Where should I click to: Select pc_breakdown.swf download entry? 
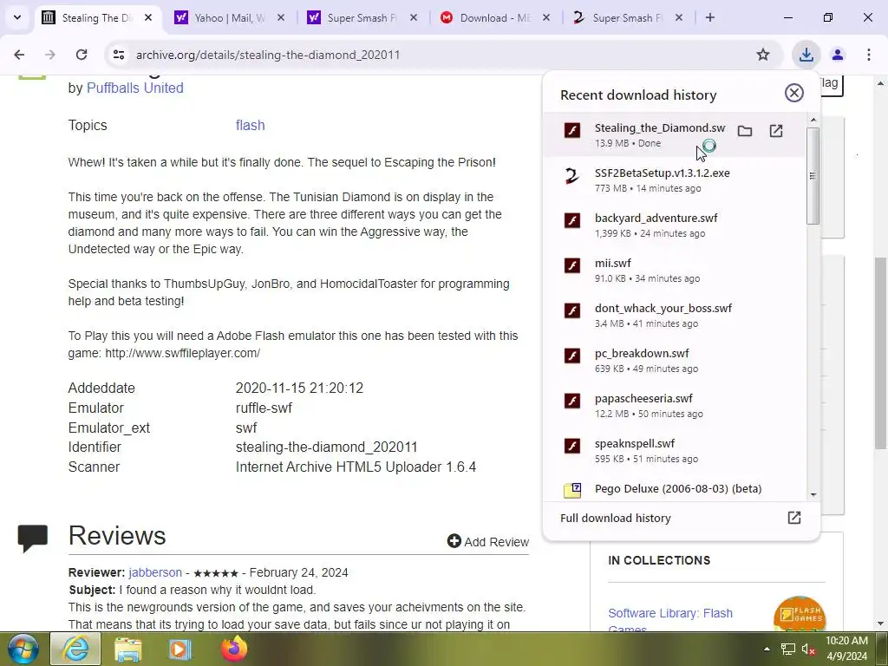coord(674,360)
